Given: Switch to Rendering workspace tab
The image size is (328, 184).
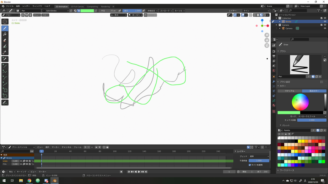Looking at the screenshot, I should point(105,7).
